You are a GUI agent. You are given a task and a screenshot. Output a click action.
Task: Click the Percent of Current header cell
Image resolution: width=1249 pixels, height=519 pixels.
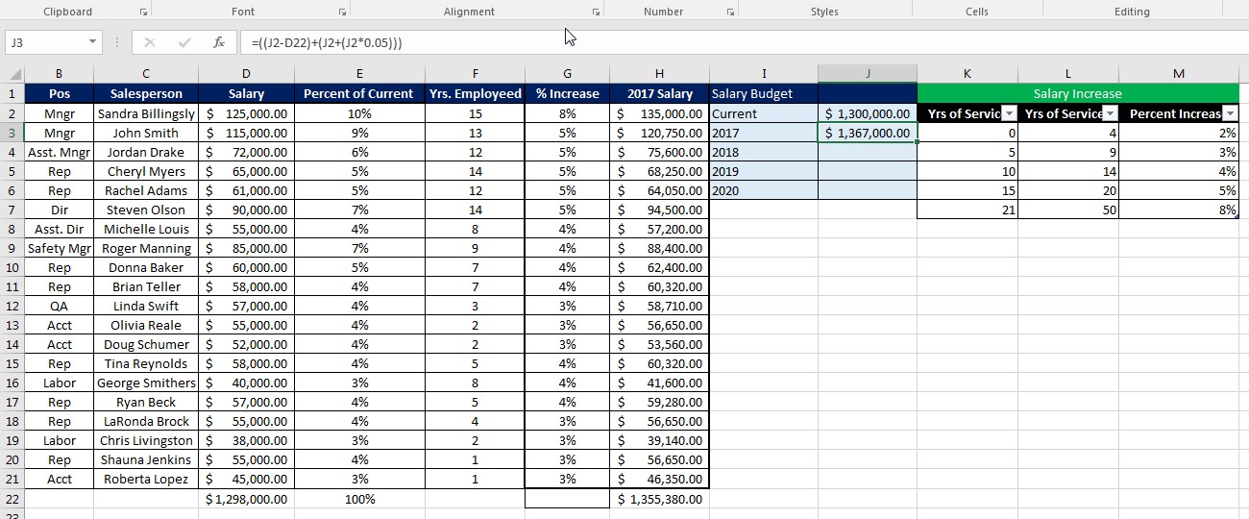358,94
